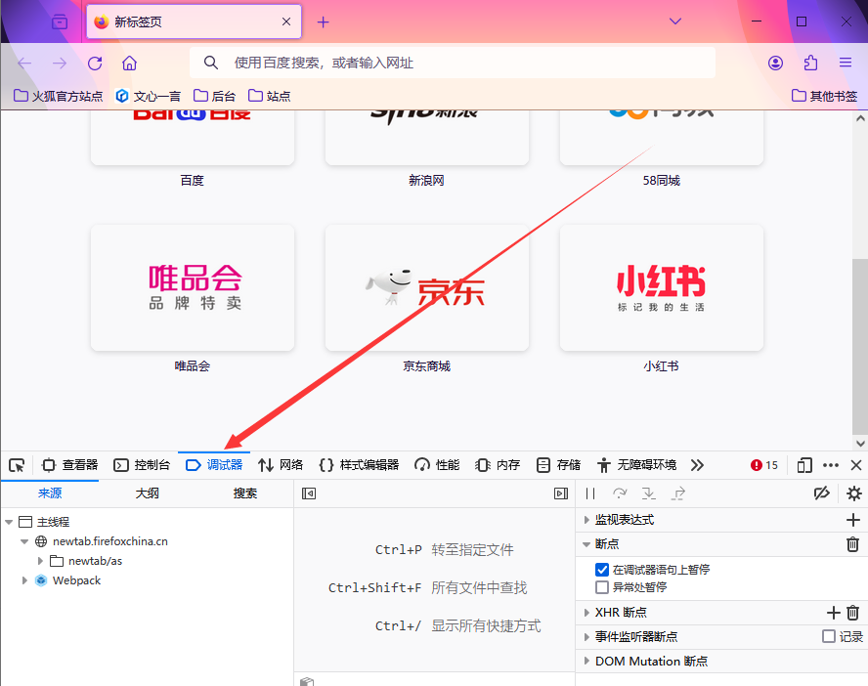Open a new tab with plus icon
Image resolution: width=868 pixels, height=686 pixels.
click(x=324, y=22)
